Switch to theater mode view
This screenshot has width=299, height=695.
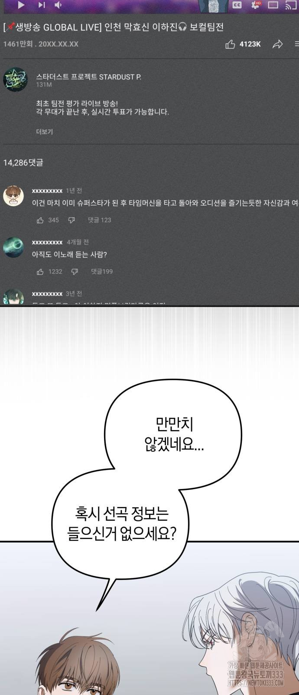[x=273, y=5]
